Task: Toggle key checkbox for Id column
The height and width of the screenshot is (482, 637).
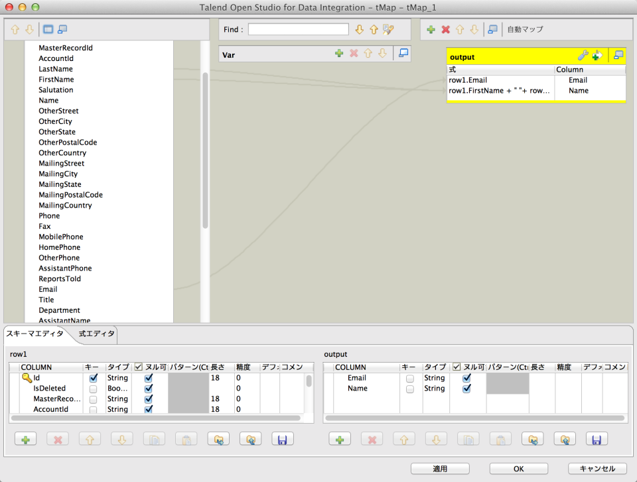Action: click(x=94, y=378)
